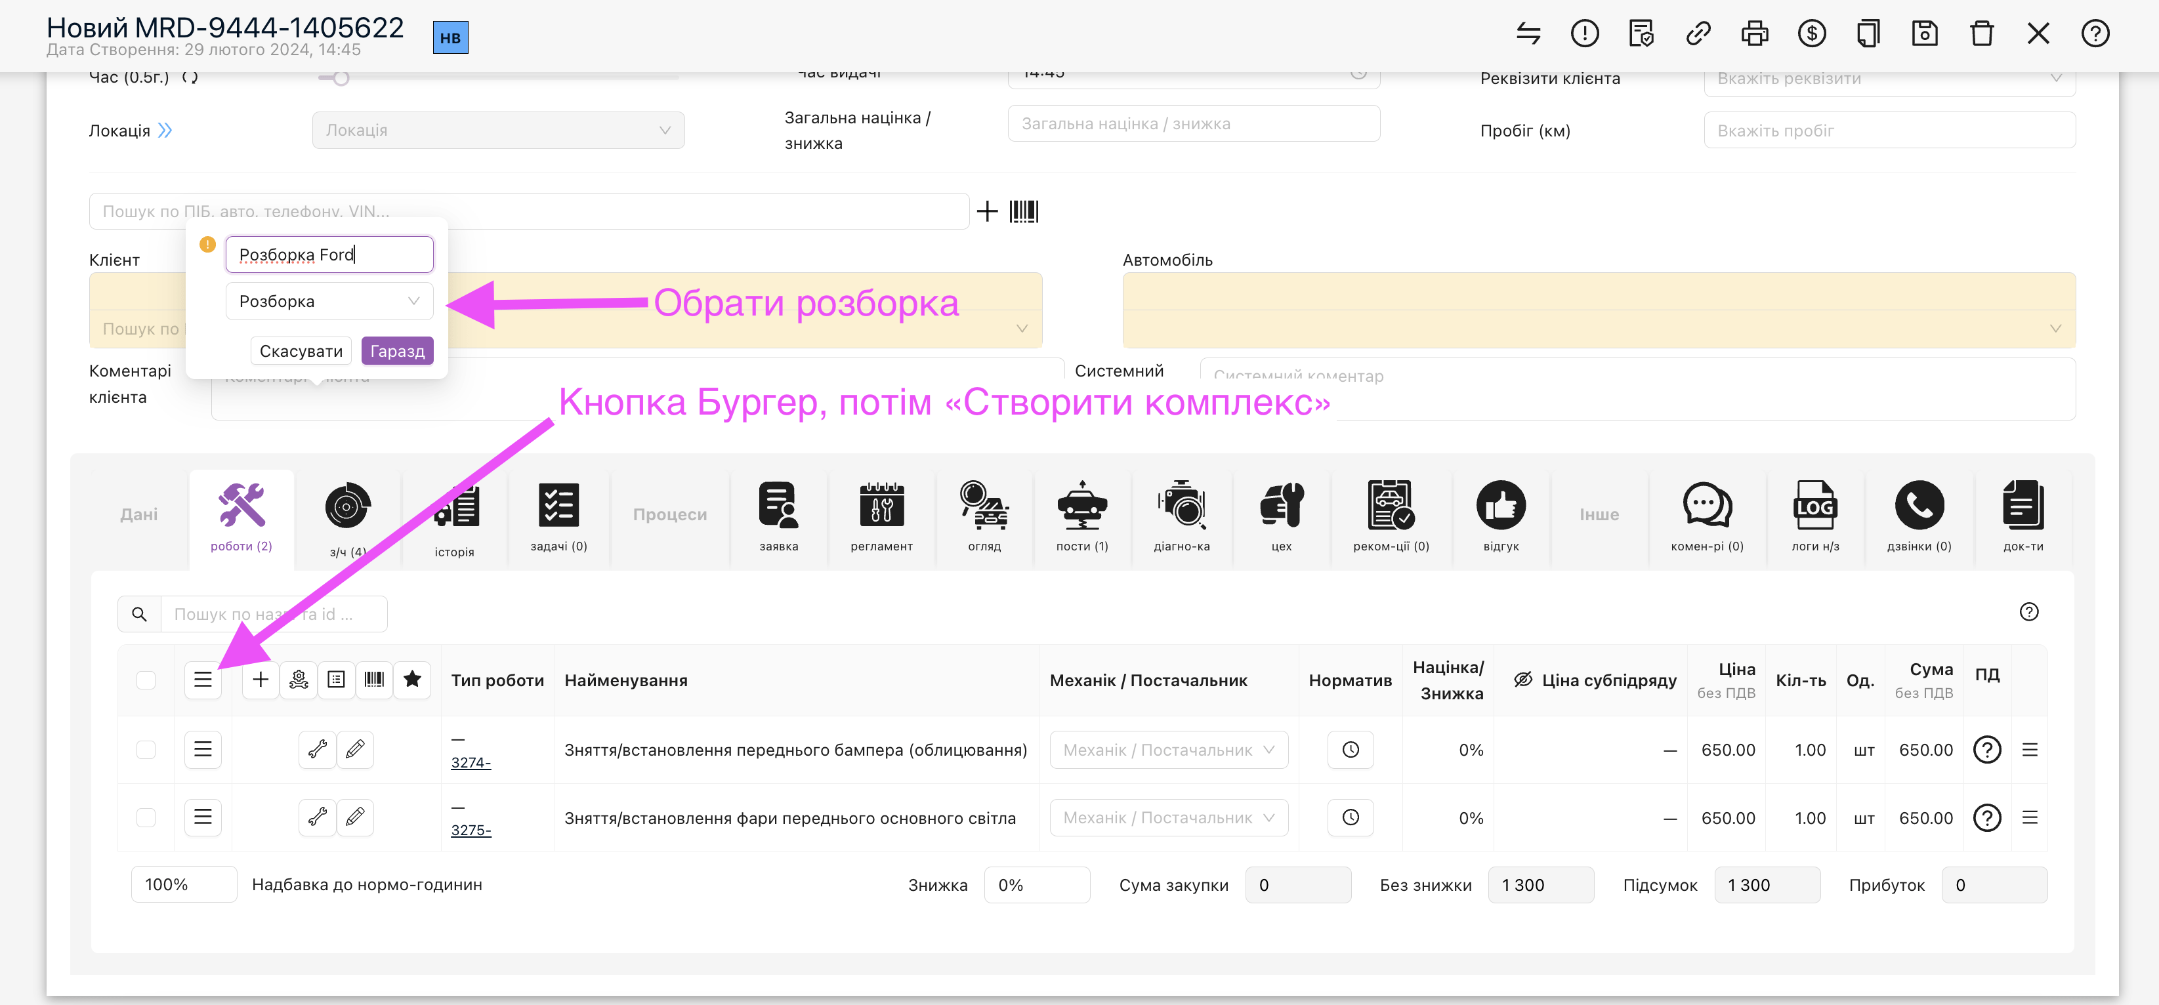The height and width of the screenshot is (1005, 2159).
Task: Click the dollar payment icon
Action: 1811,33
